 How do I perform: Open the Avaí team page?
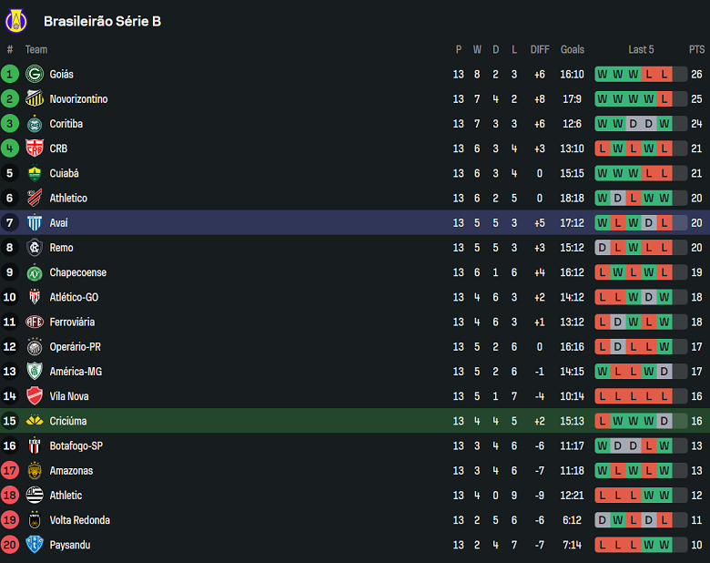tap(59, 222)
